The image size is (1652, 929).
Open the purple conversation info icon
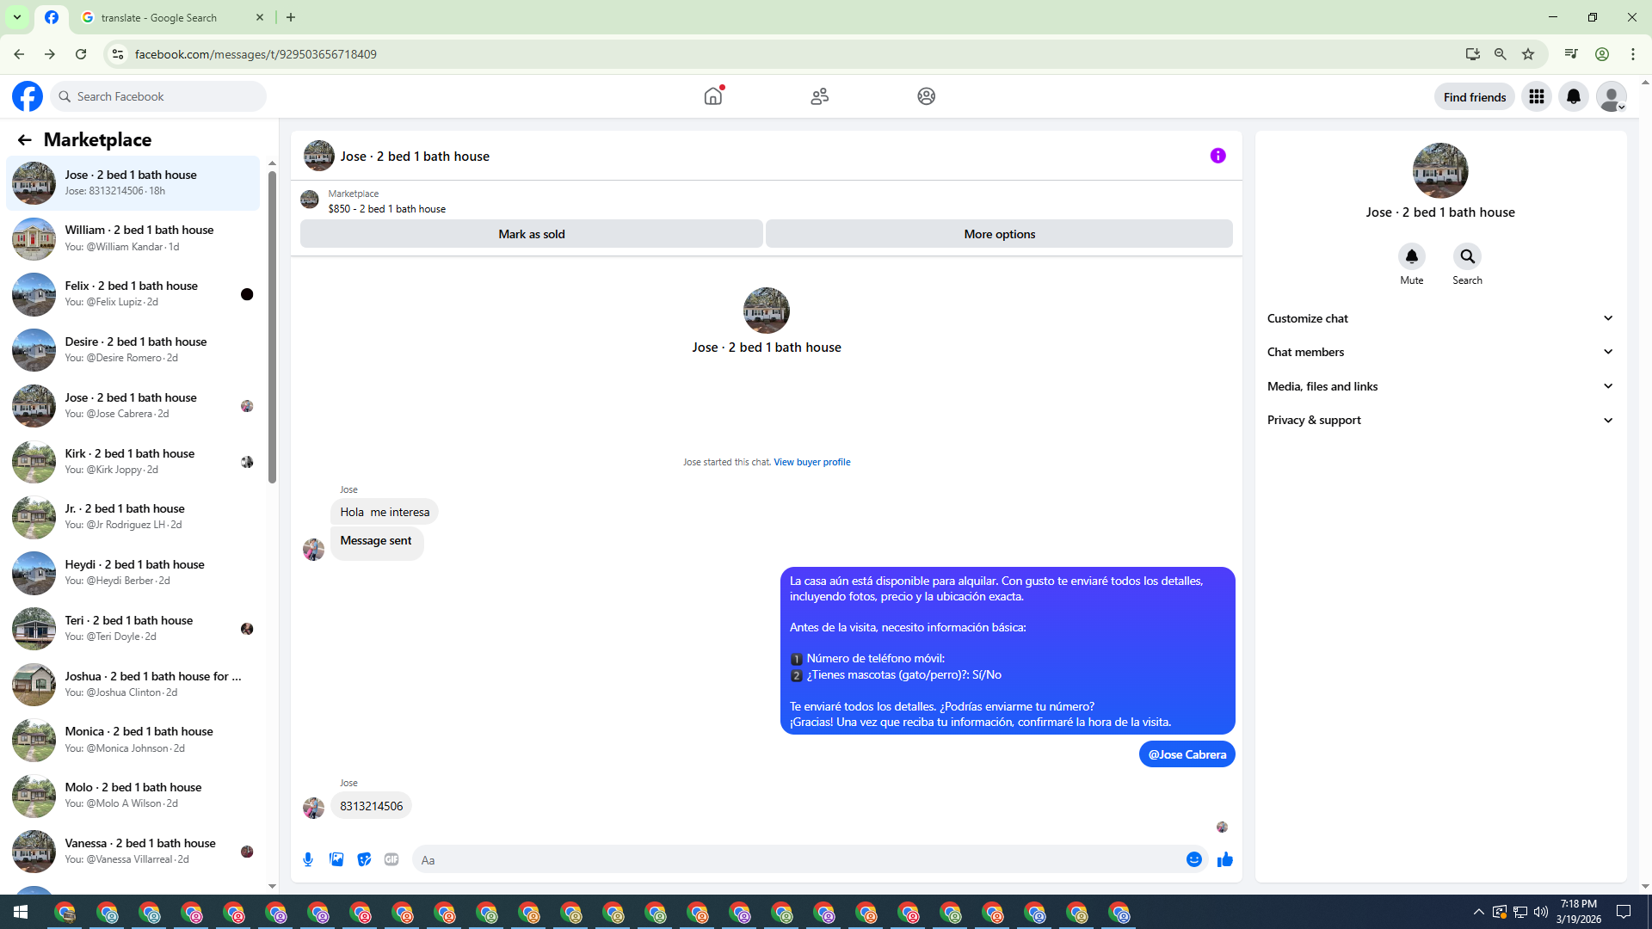pos(1217,156)
